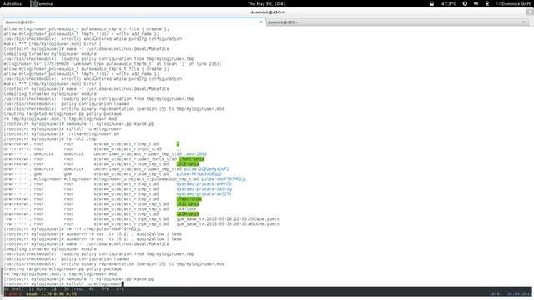Viewport: 534px width, 300px height.
Task: Open the Dominick Grift user menu
Action: click(x=514, y=3)
